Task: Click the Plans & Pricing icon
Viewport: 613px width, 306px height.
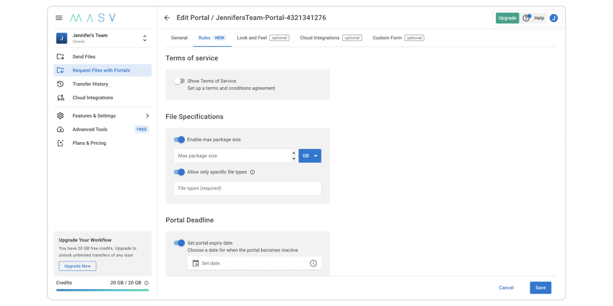Action: 60,143
